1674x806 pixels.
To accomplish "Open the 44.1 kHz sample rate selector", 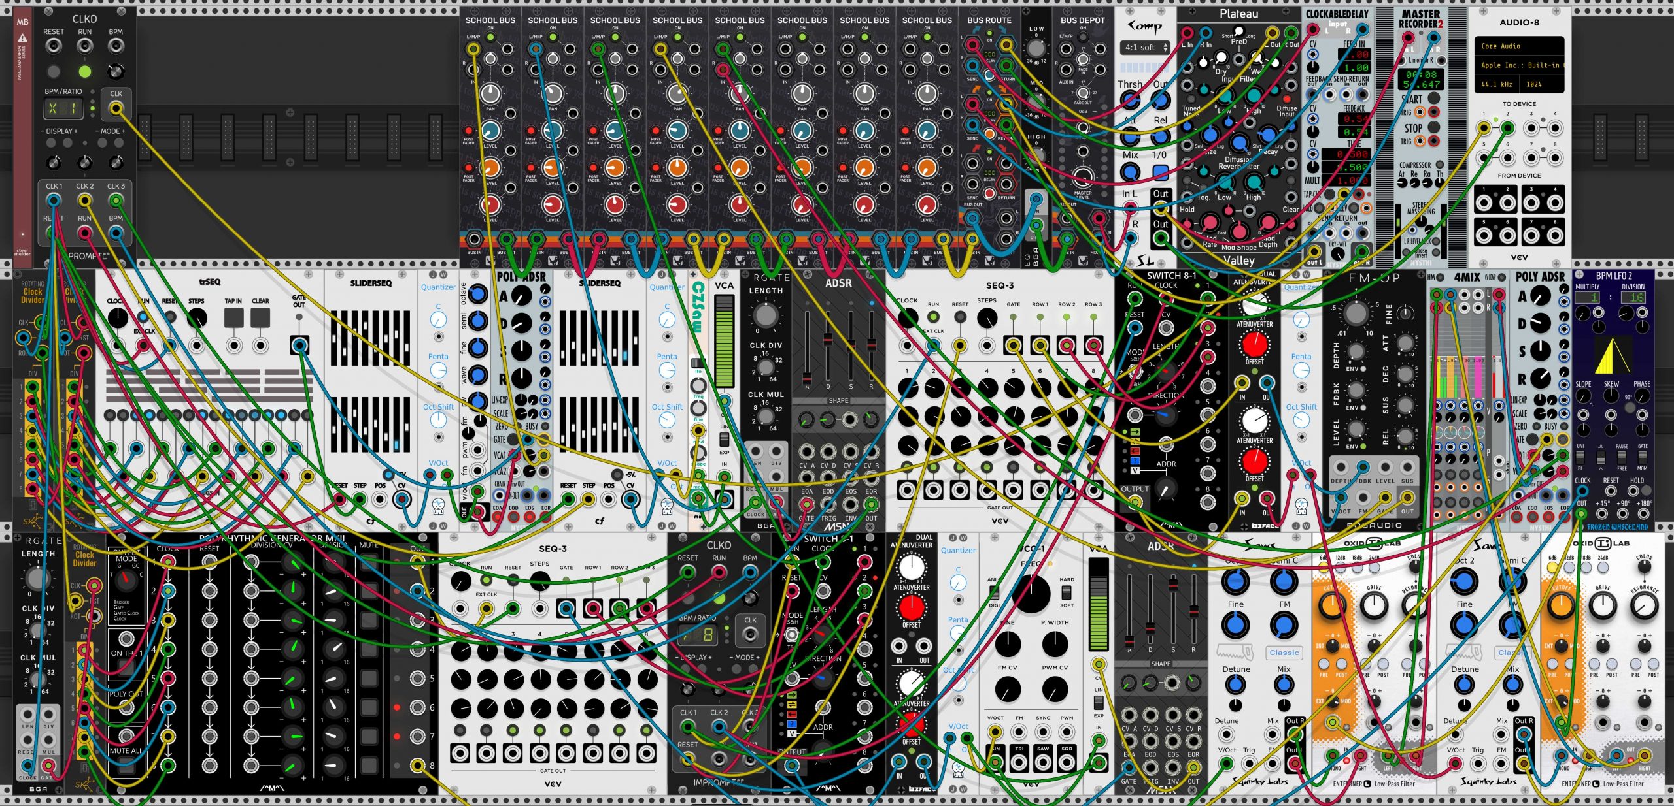I will pos(1496,84).
